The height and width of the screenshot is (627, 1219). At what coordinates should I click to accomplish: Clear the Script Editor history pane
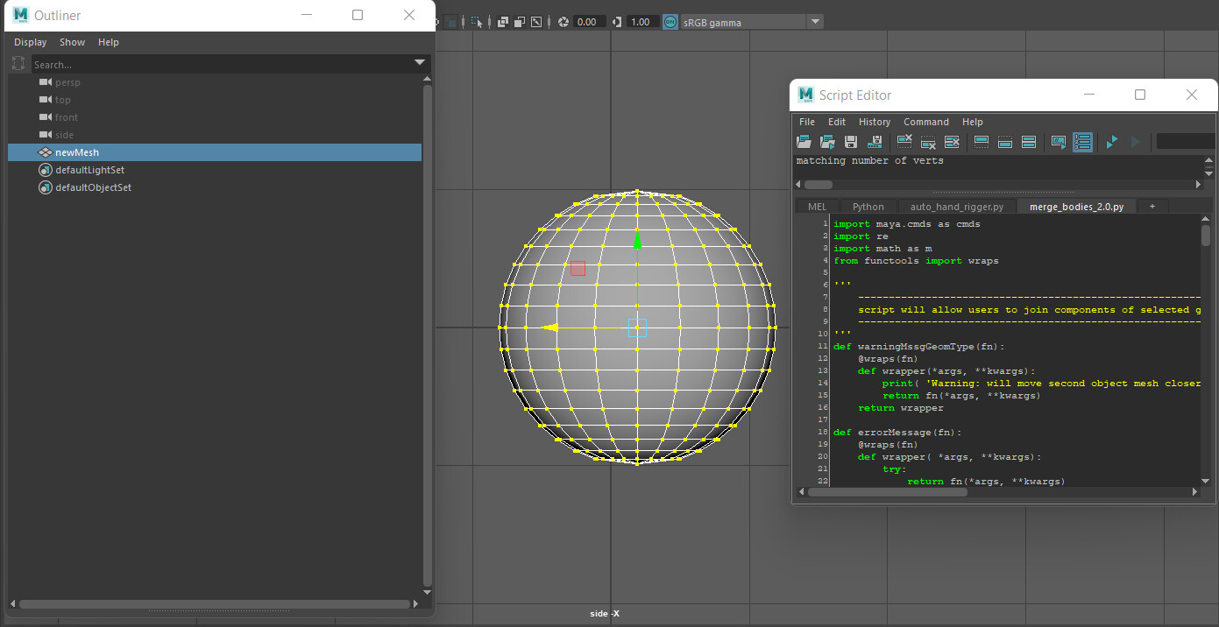point(904,141)
